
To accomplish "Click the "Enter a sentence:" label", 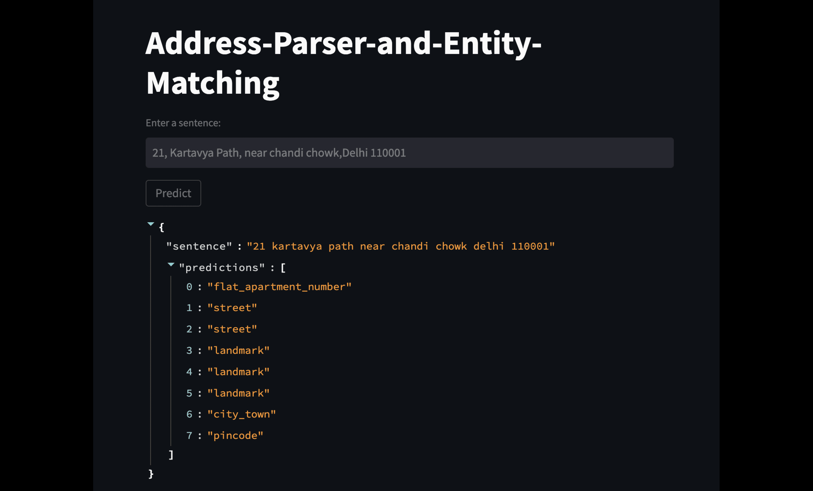I will pos(183,123).
